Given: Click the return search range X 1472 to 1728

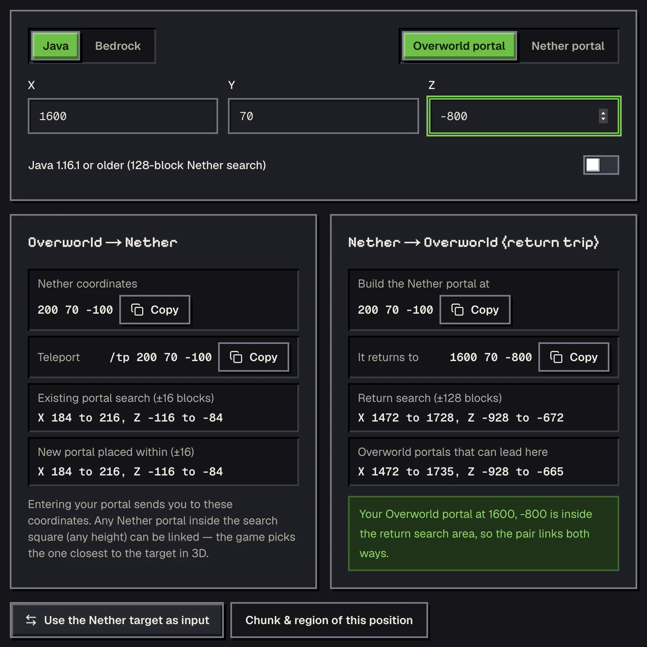Looking at the screenshot, I should tap(461, 418).
